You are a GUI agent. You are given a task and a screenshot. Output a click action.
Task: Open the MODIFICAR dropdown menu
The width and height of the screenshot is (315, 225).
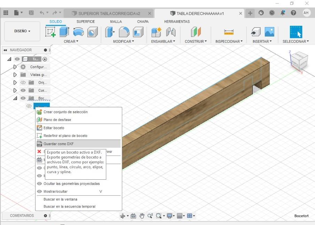(x=123, y=41)
